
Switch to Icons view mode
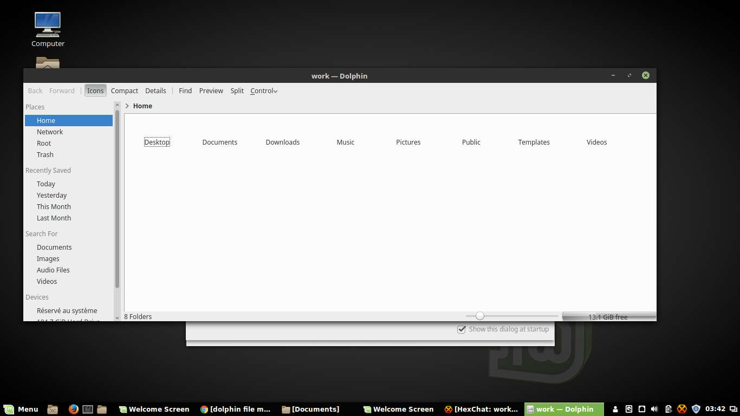pos(95,90)
